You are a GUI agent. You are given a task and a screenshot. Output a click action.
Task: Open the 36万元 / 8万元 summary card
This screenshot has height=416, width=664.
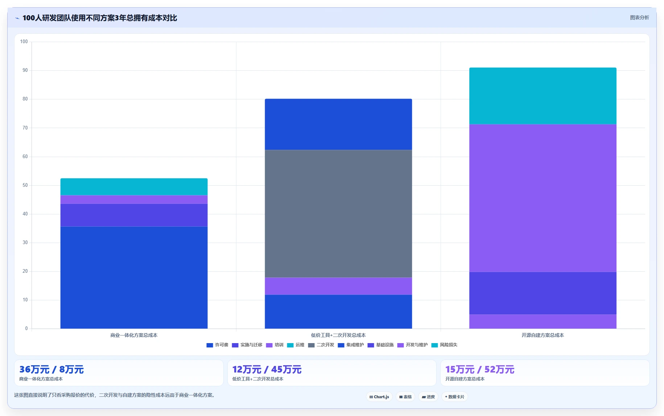(119, 373)
